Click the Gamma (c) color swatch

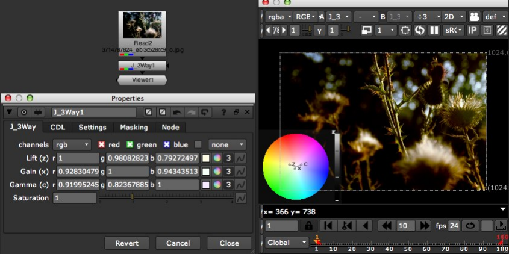(x=206, y=185)
